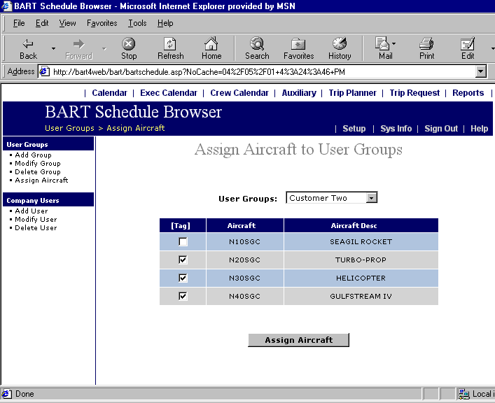Viewport: 495px width, 403px height.
Task: Open the Favorites menu in the menu bar
Action: pyautogui.click(x=102, y=23)
